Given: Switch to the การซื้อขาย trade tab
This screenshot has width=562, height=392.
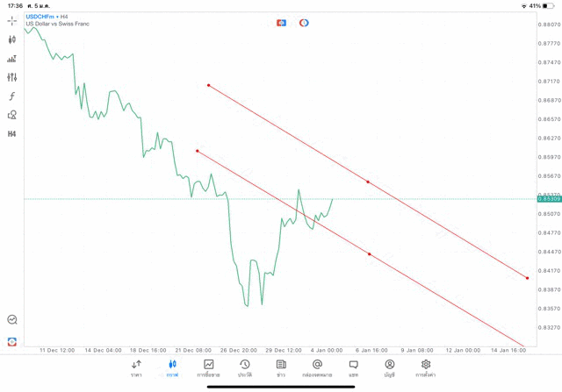Looking at the screenshot, I should tap(208, 367).
